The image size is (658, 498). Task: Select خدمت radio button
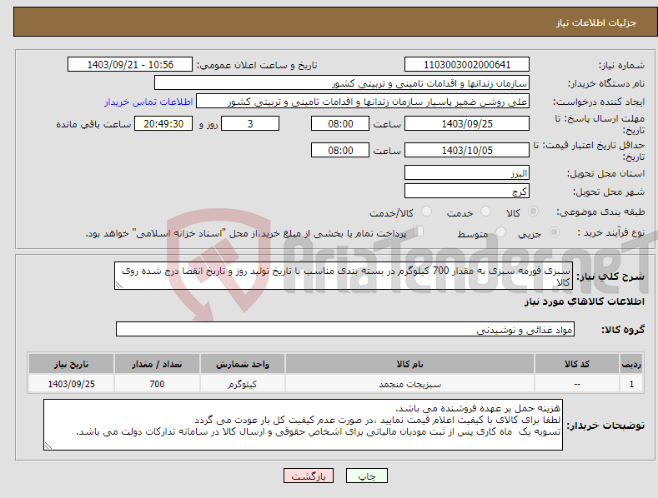[x=485, y=212]
